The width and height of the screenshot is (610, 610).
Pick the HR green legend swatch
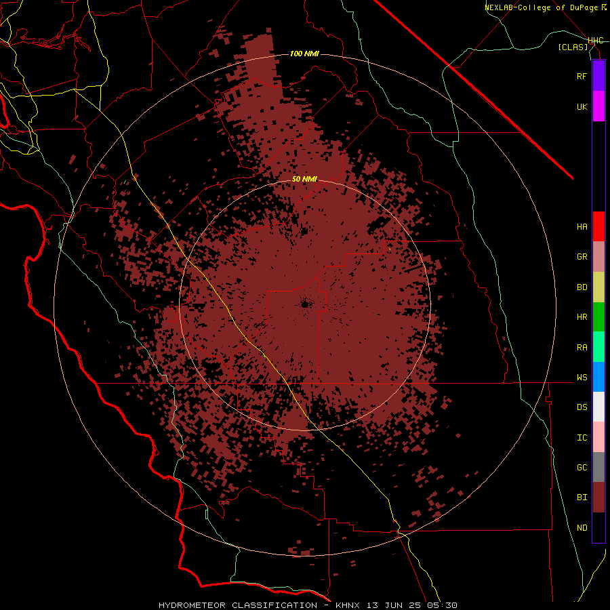click(x=598, y=317)
